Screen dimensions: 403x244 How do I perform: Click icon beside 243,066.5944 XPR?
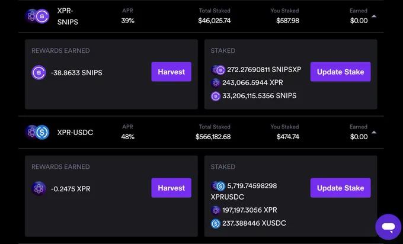pyautogui.click(x=216, y=83)
